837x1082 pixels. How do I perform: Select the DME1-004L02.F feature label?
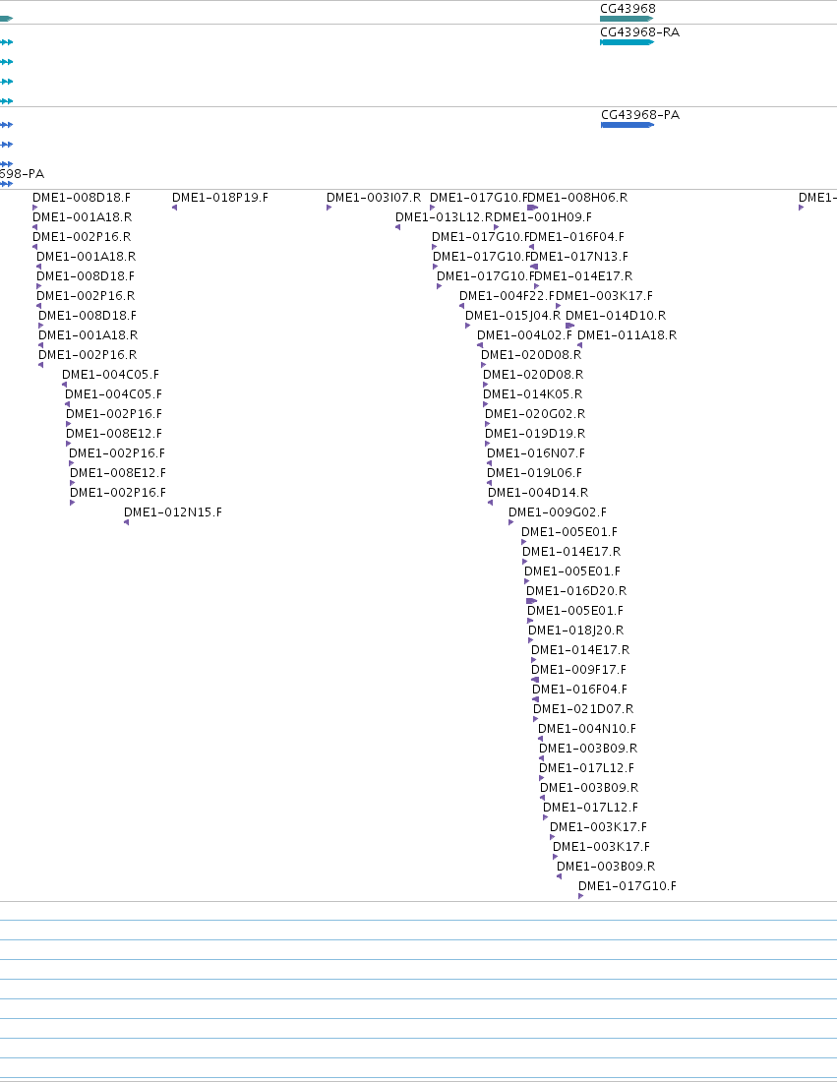click(524, 335)
